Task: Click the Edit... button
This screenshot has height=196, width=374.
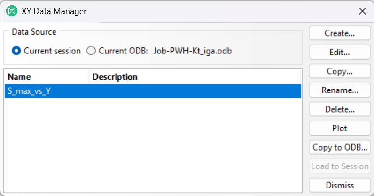Action: (340, 52)
